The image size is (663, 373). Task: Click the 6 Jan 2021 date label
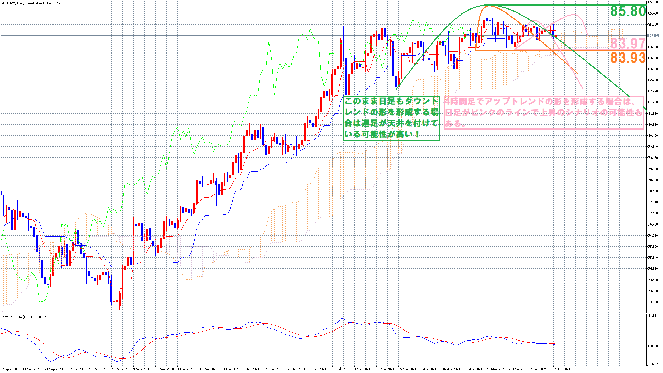251,369
